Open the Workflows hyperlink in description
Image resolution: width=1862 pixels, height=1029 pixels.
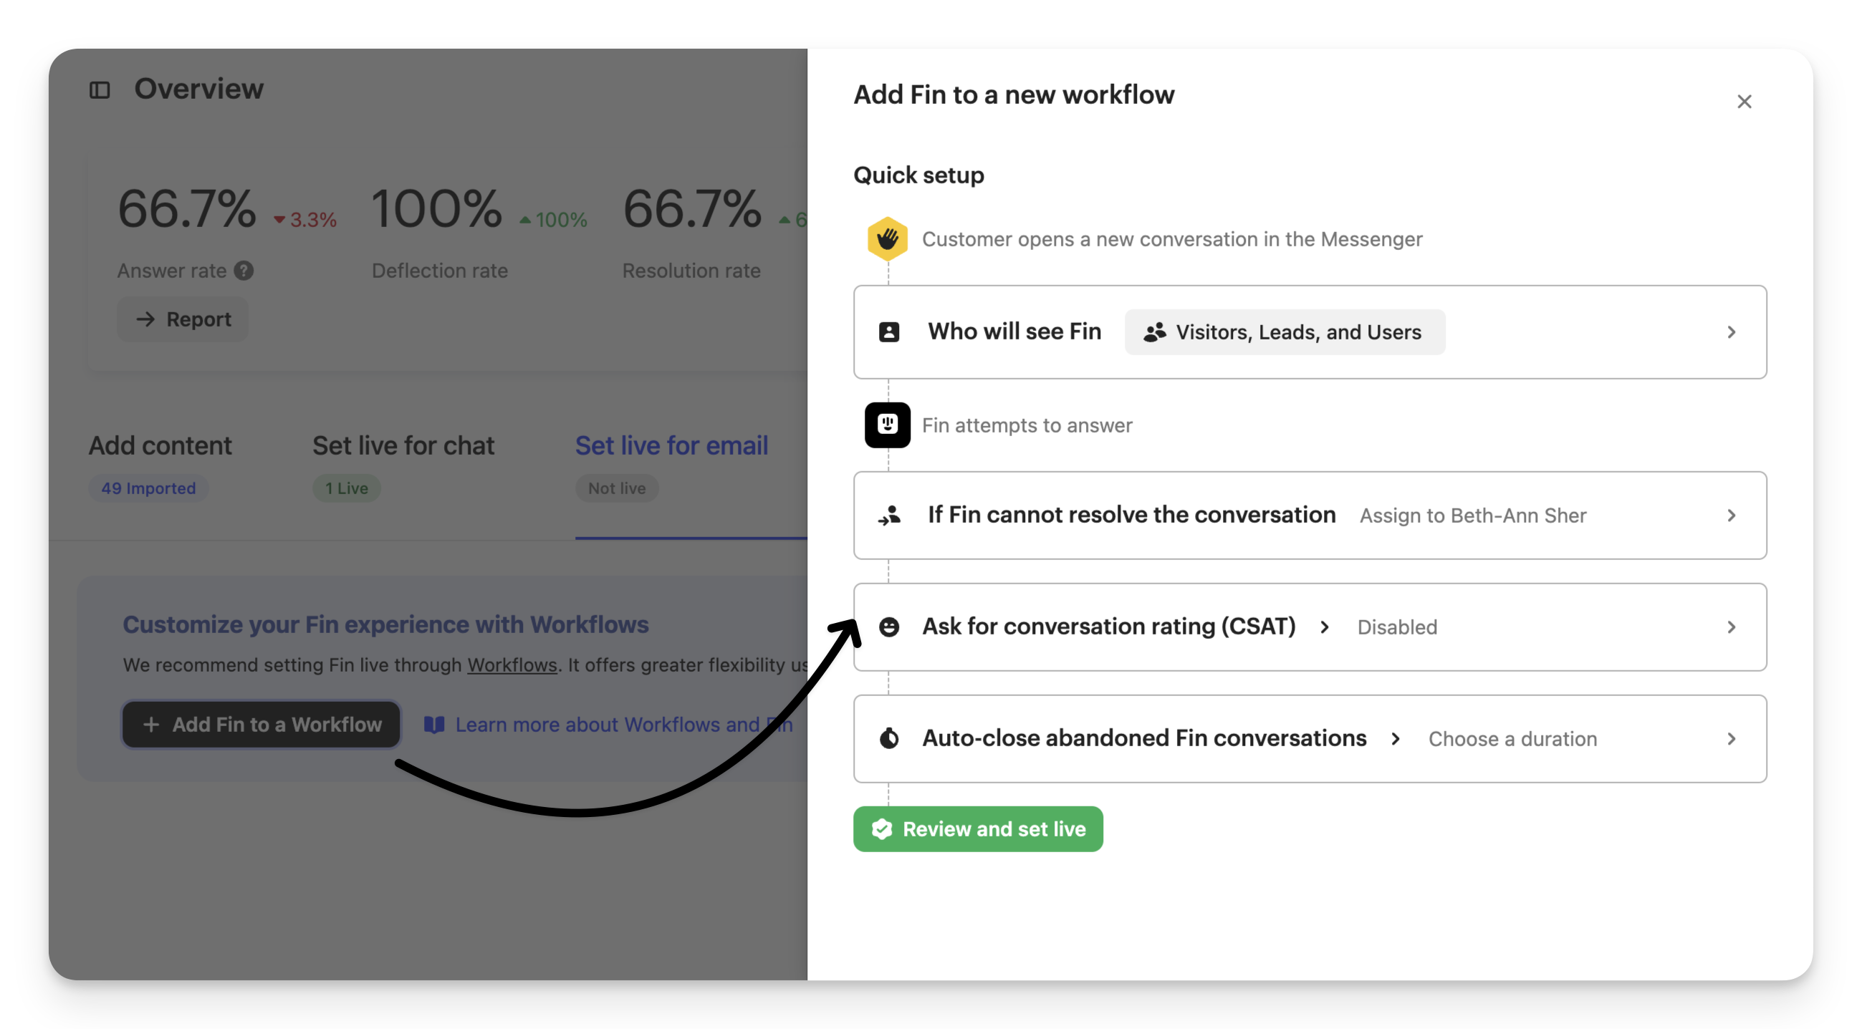512,664
